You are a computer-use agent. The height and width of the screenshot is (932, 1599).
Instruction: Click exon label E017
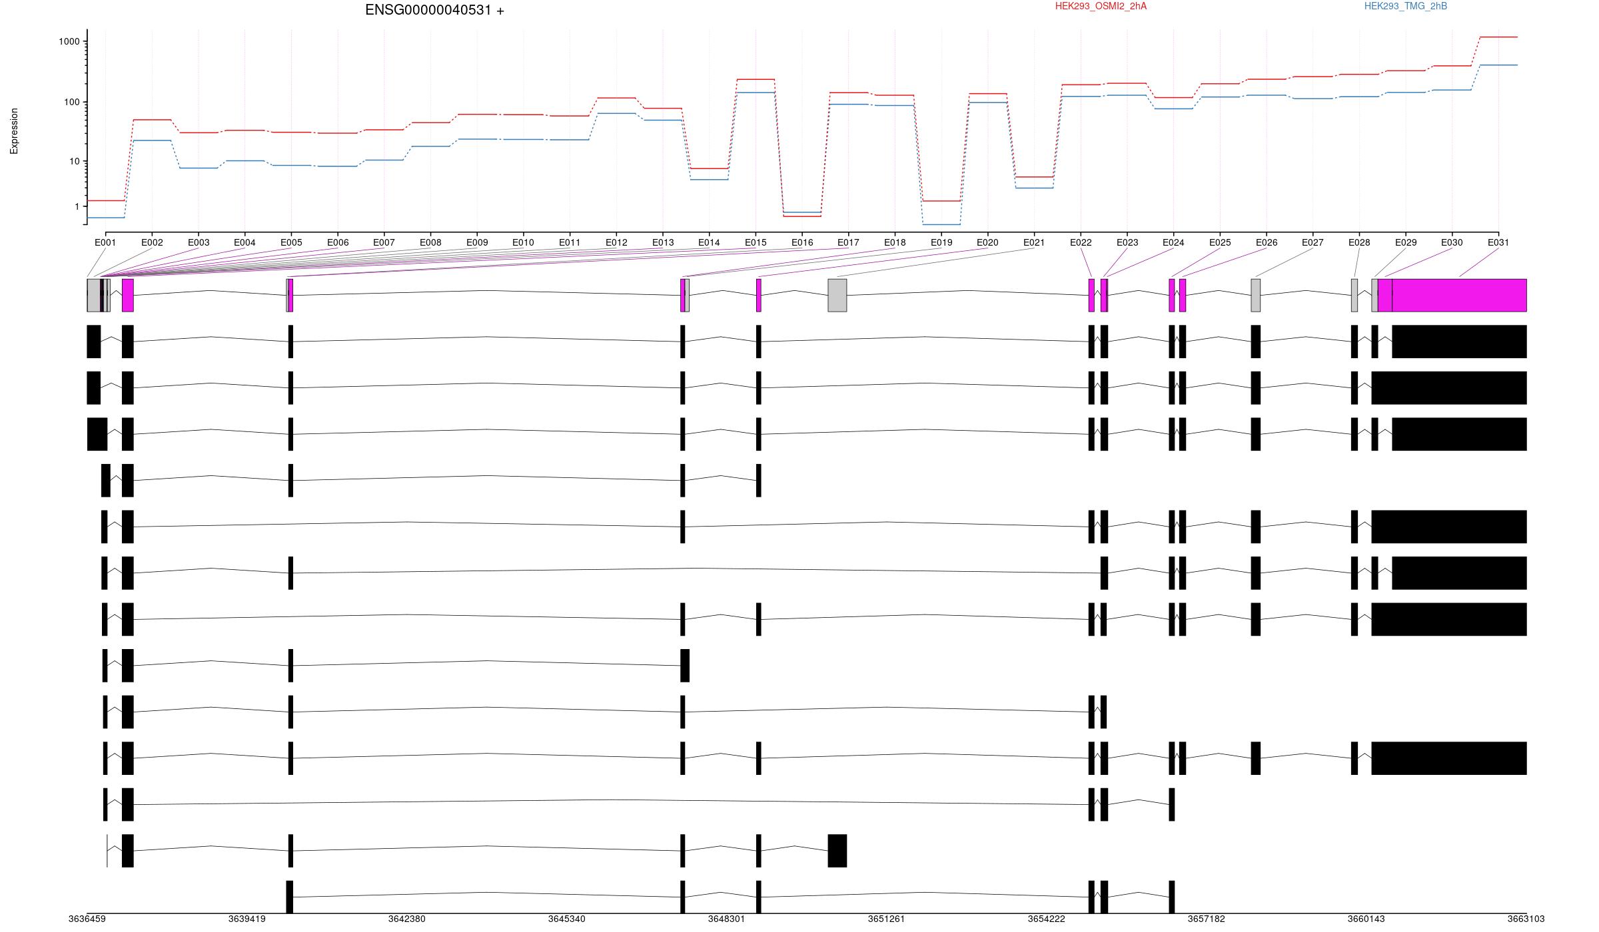tap(848, 242)
